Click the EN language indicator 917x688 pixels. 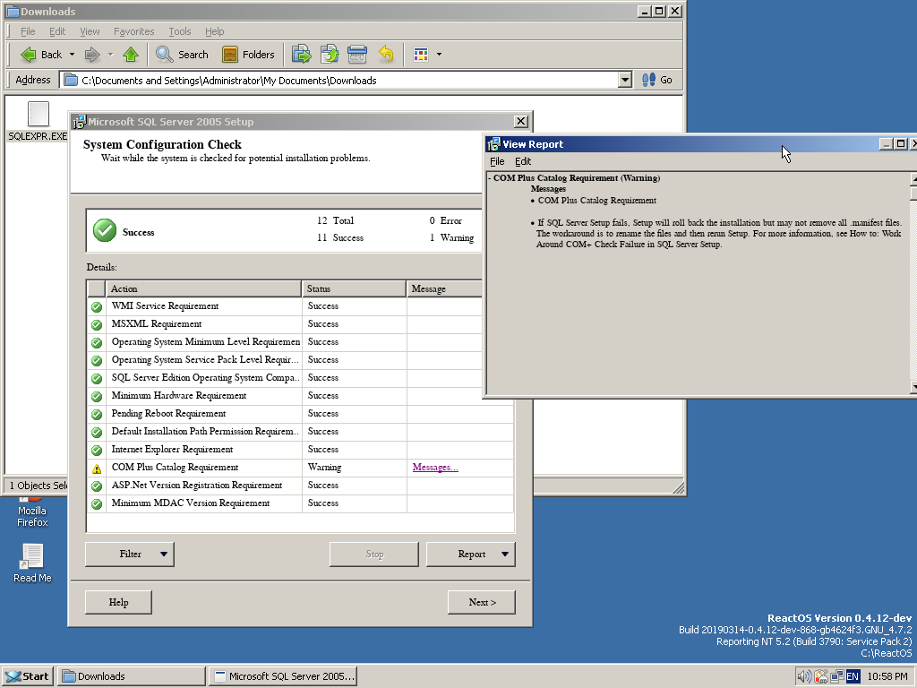pos(853,676)
